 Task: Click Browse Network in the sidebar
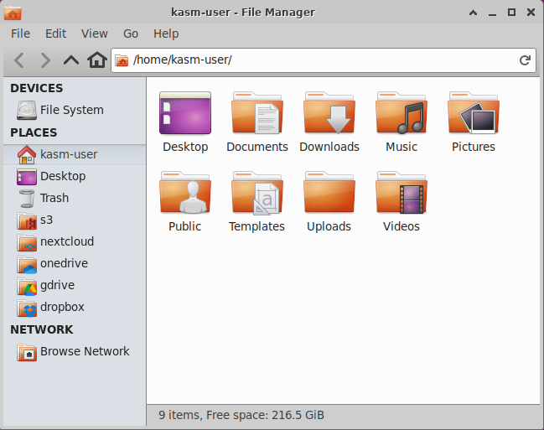point(84,351)
